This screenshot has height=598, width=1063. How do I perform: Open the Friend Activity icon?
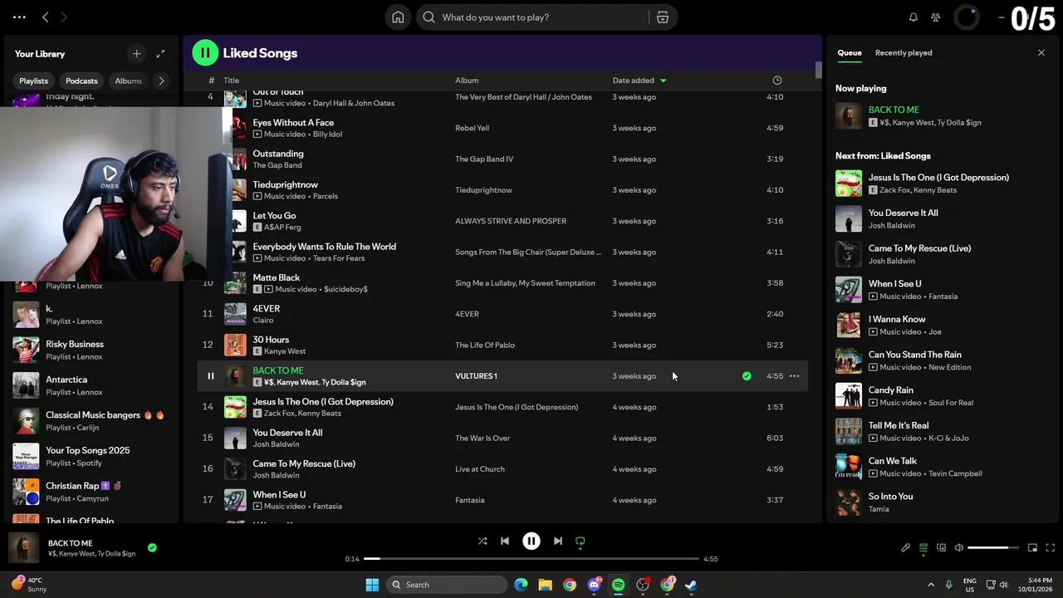click(936, 17)
